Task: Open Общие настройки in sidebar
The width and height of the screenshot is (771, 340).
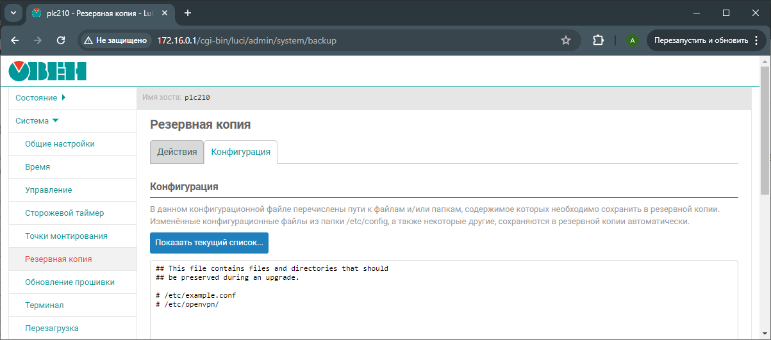Action: pyautogui.click(x=60, y=144)
